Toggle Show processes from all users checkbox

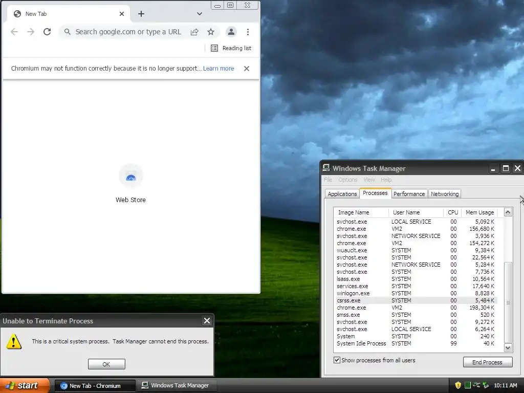coord(337,360)
